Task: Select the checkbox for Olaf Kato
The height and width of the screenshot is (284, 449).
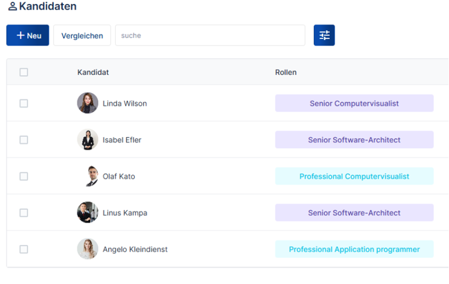Action: click(23, 176)
